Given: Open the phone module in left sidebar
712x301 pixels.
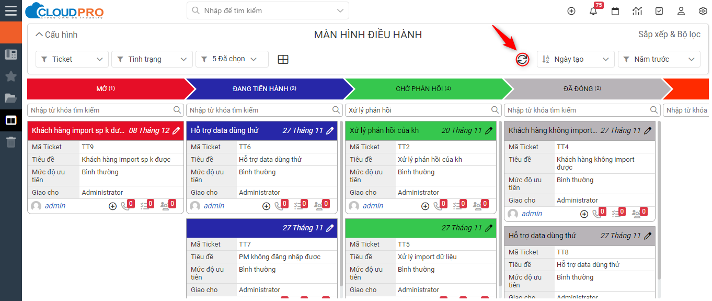Looking at the screenshot, I should [10, 54].
